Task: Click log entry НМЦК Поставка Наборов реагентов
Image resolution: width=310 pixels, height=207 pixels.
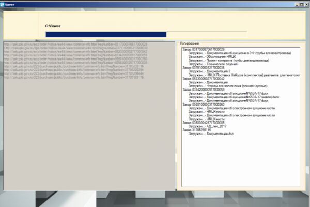Action: 244,75
